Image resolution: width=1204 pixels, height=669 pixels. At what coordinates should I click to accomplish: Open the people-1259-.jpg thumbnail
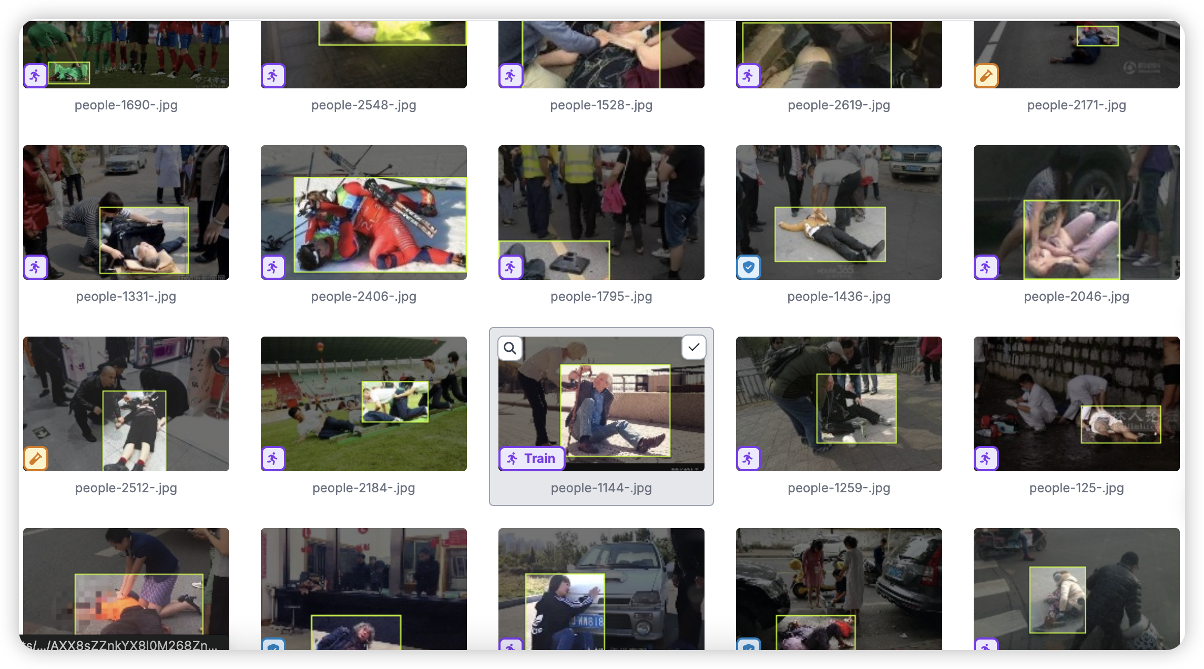(839, 404)
